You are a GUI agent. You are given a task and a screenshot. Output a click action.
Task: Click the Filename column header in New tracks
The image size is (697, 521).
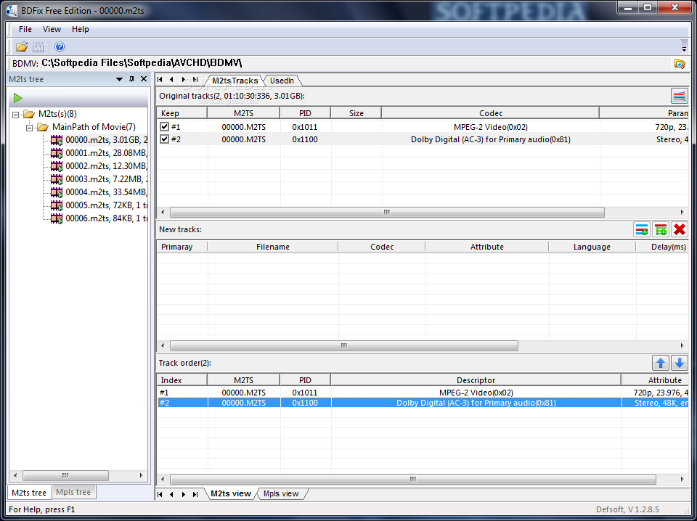coord(272,247)
